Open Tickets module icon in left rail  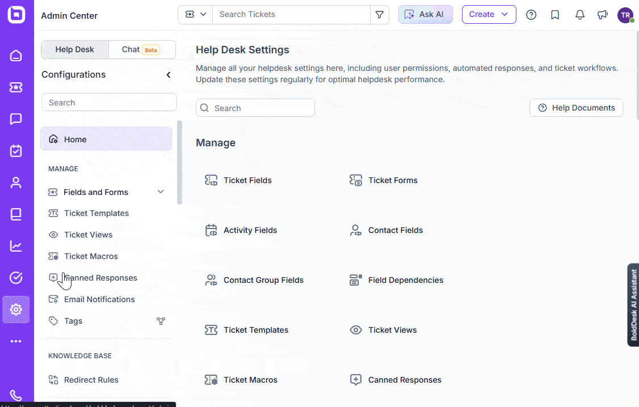click(16, 87)
